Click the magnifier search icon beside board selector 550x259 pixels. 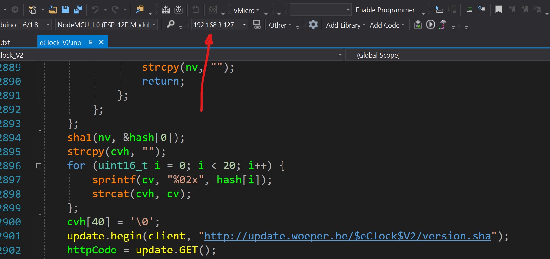pyautogui.click(x=170, y=24)
